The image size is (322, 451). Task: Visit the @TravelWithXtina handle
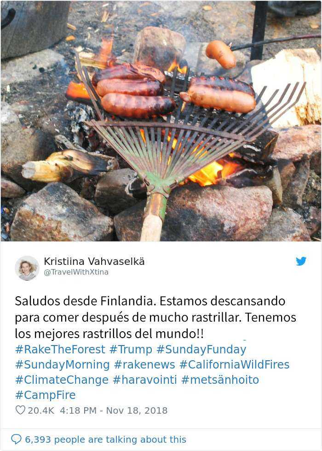pyautogui.click(x=76, y=272)
